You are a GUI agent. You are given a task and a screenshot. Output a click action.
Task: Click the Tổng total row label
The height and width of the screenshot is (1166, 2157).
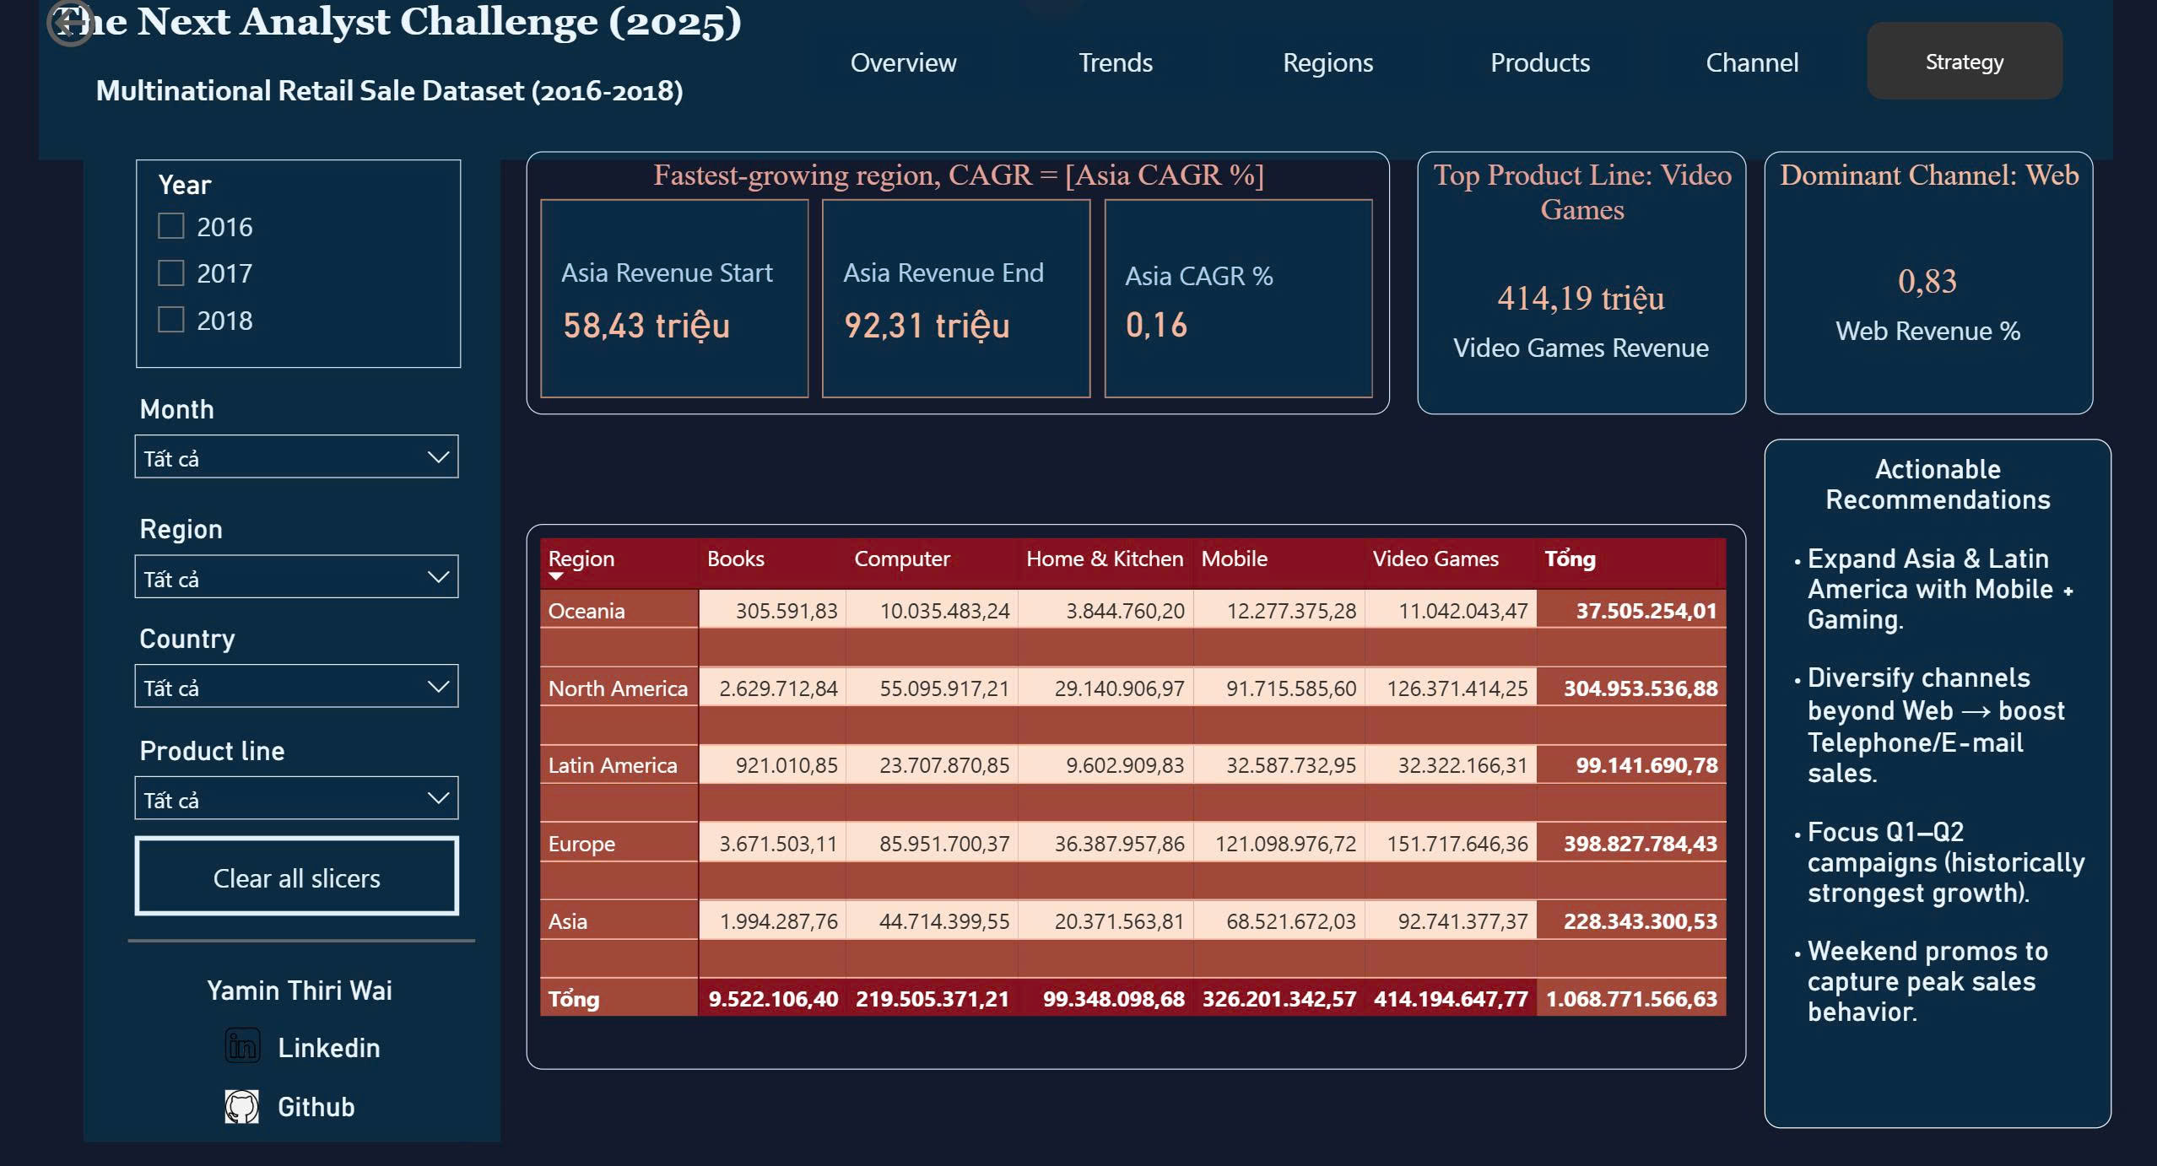click(x=574, y=999)
